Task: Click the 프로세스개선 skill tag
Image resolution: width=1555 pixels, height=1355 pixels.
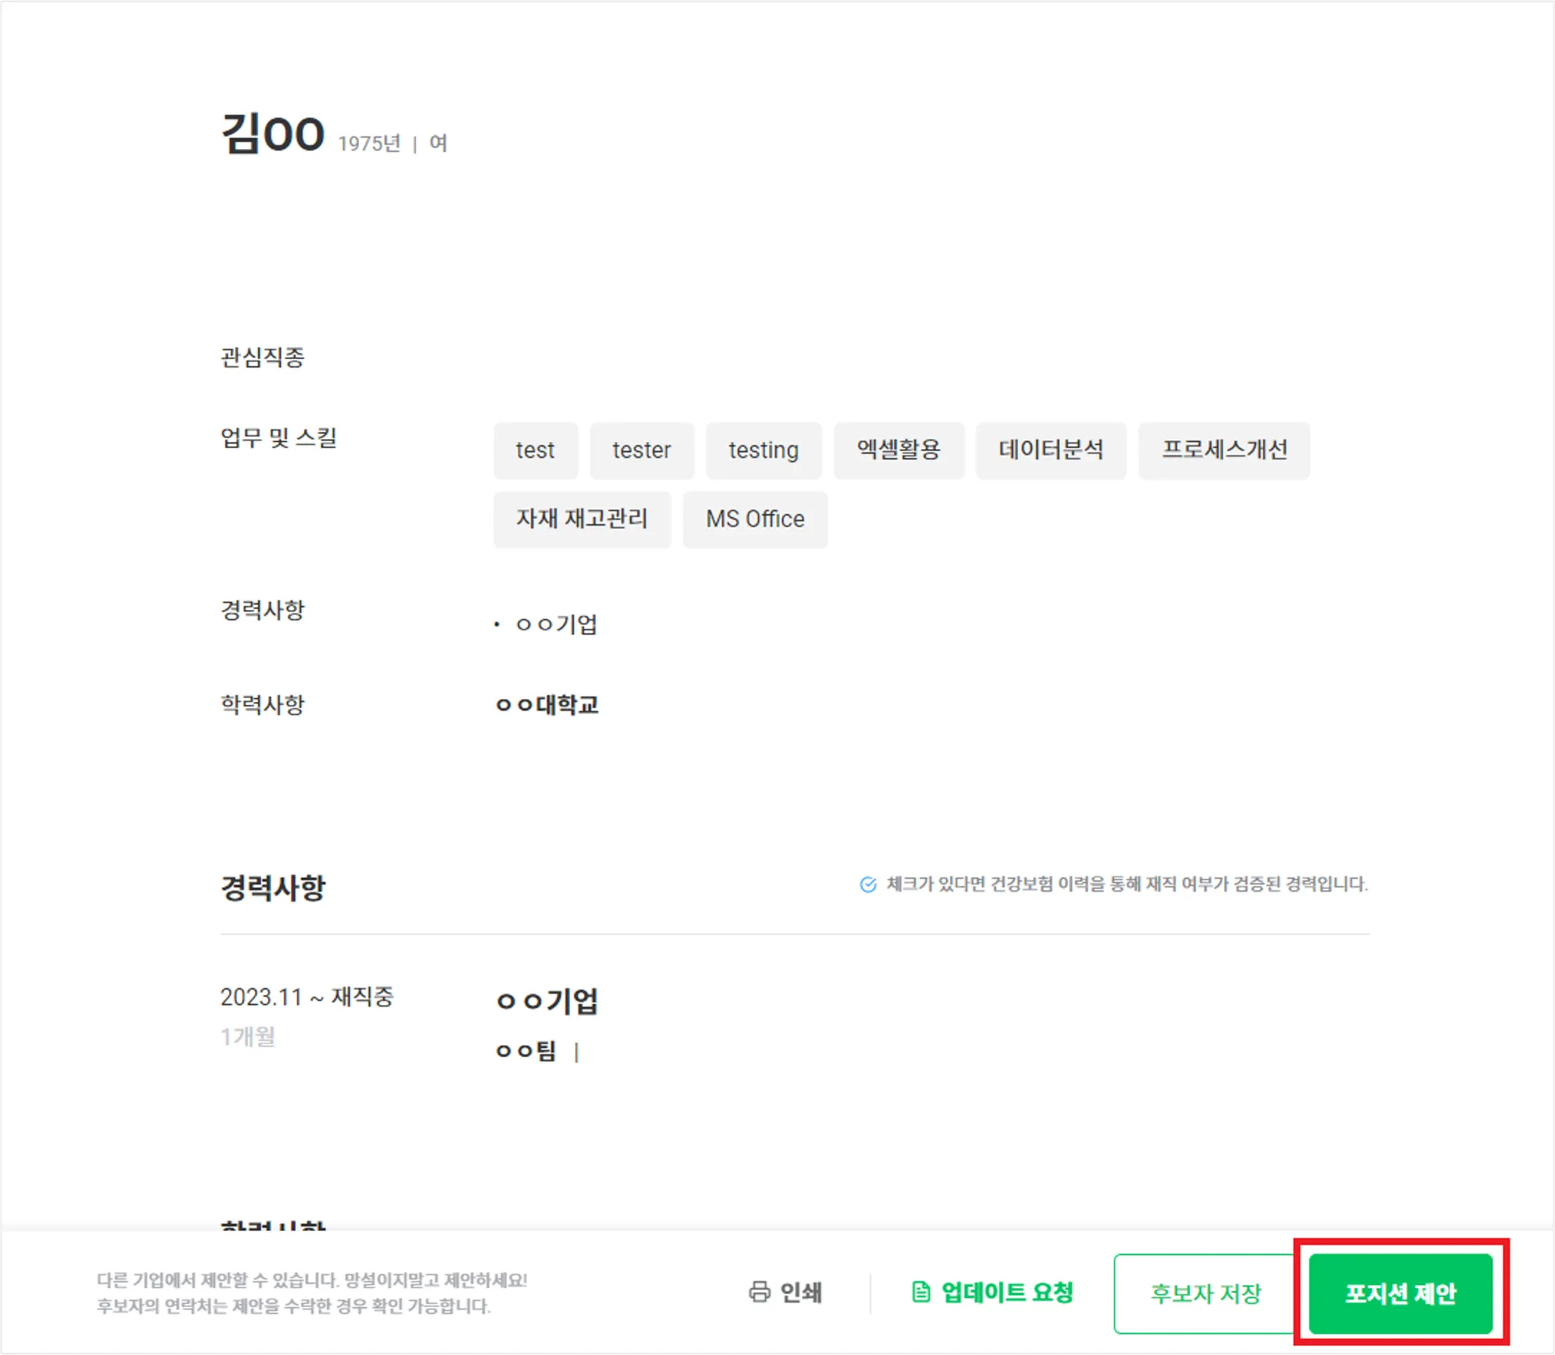Action: 1223,450
